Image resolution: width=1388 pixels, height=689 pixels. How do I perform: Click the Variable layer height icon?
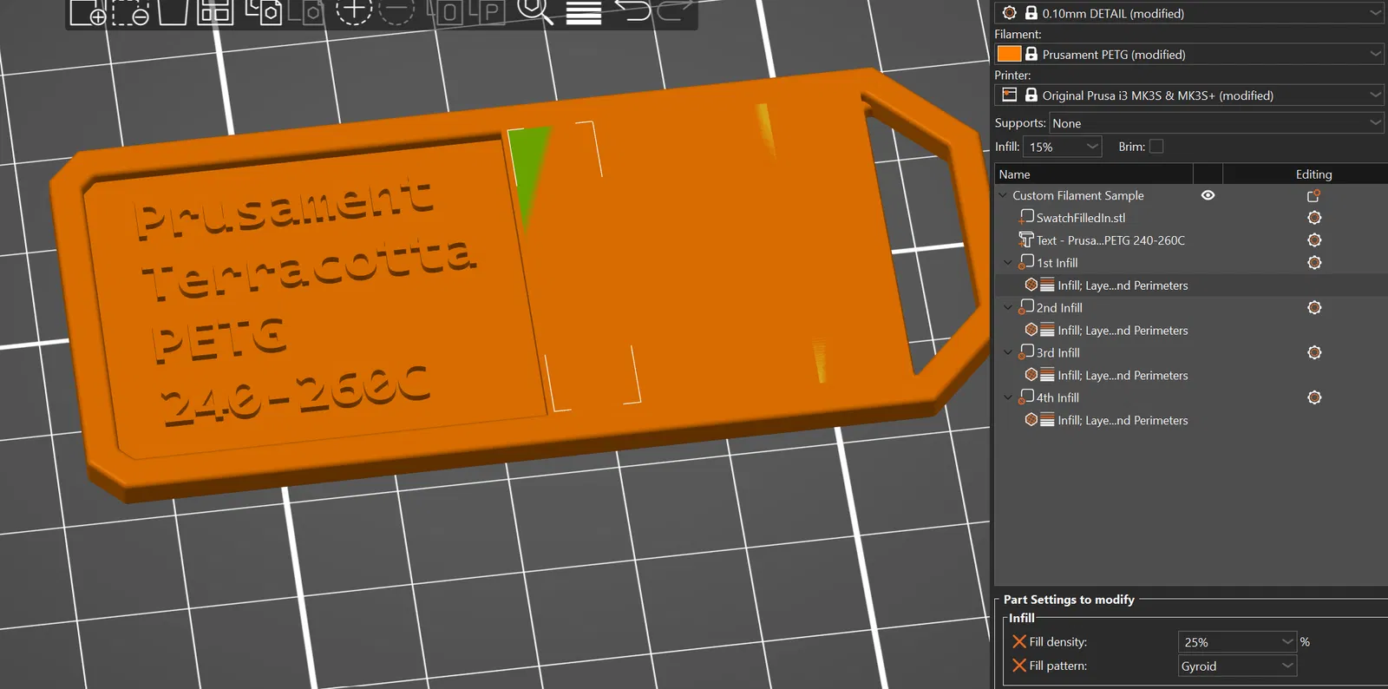584,12
